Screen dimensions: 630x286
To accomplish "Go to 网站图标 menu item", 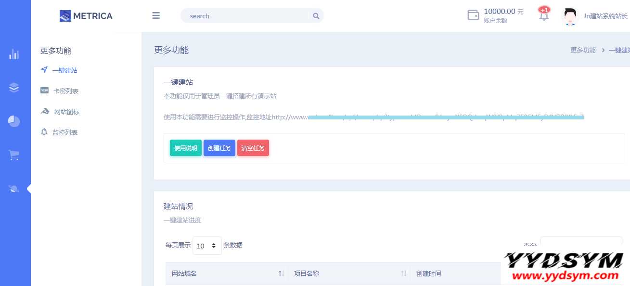I will (x=66, y=112).
